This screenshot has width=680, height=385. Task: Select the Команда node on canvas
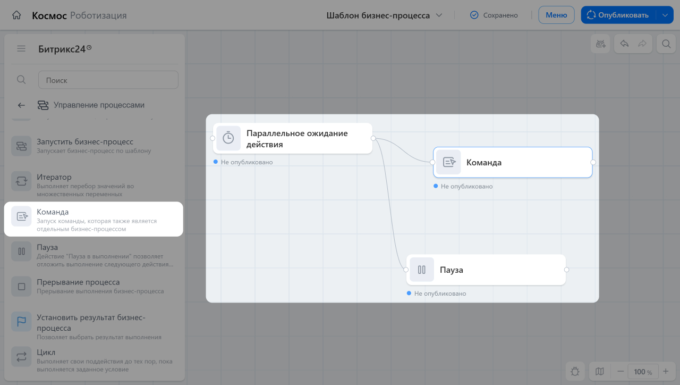513,162
